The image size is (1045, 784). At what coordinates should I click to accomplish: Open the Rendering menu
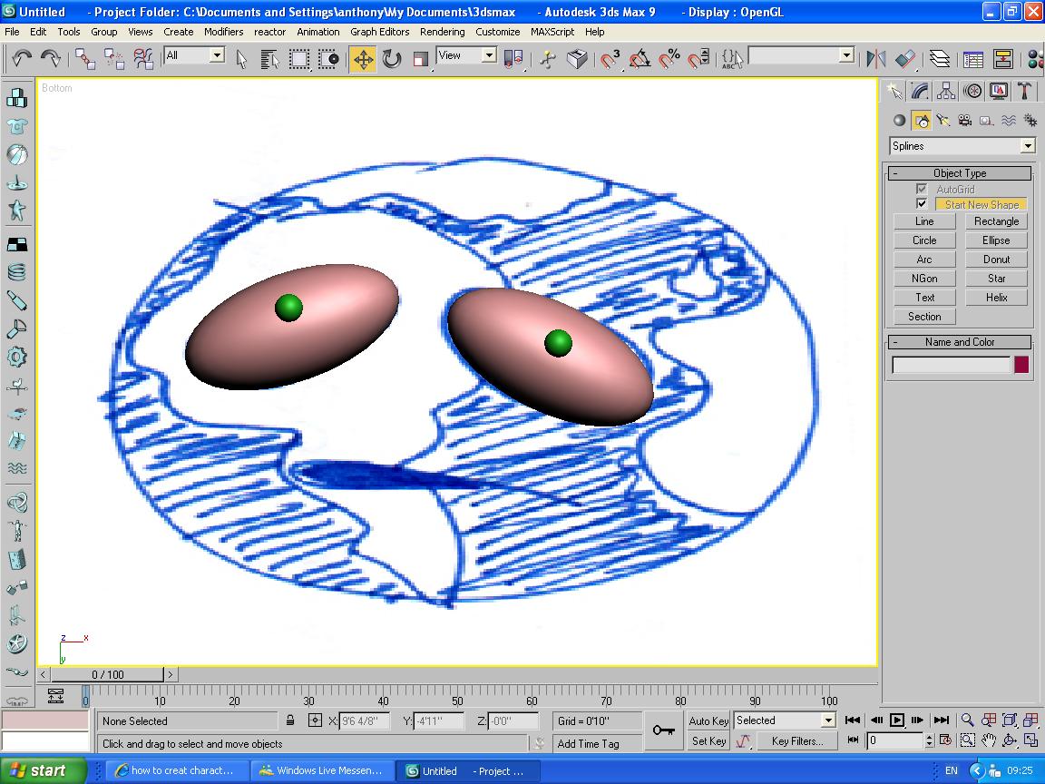(442, 32)
